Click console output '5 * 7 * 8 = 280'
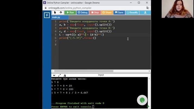This screenshot has height=109, width=194. (x=62, y=89)
